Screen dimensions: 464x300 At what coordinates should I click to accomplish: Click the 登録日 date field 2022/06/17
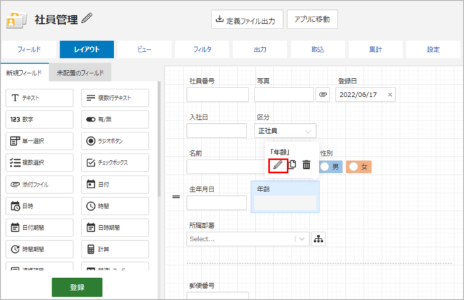pos(365,95)
